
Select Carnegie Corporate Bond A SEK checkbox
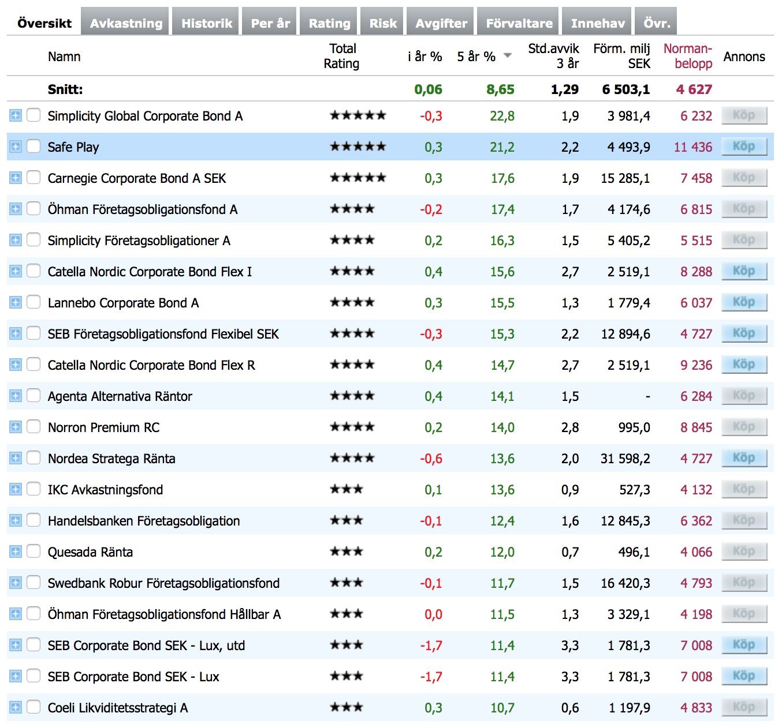pos(33,177)
